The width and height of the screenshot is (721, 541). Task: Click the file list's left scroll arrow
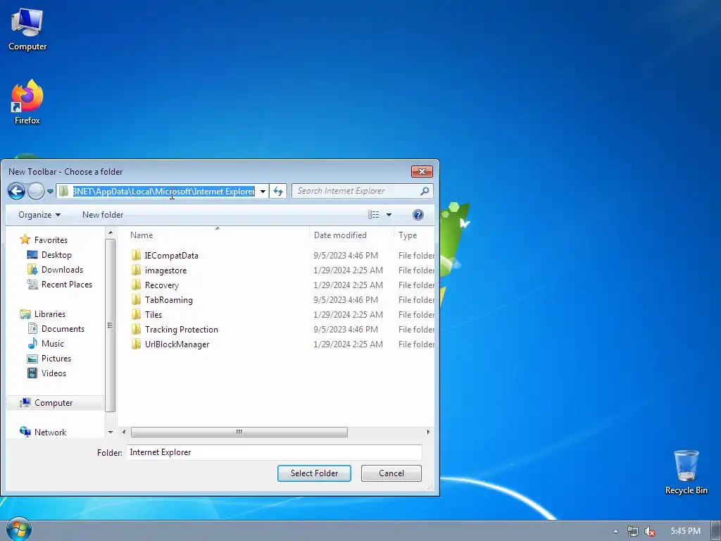[124, 432]
